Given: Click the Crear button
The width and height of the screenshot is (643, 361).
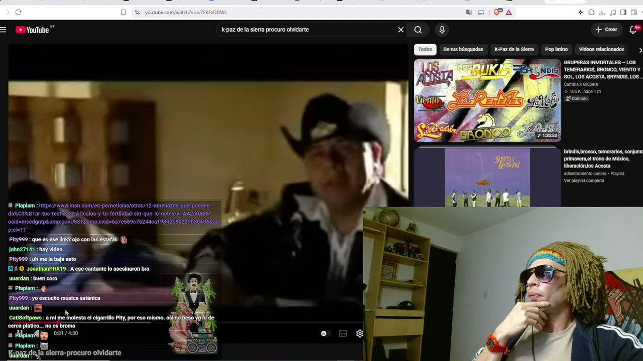Looking at the screenshot, I should (606, 30).
